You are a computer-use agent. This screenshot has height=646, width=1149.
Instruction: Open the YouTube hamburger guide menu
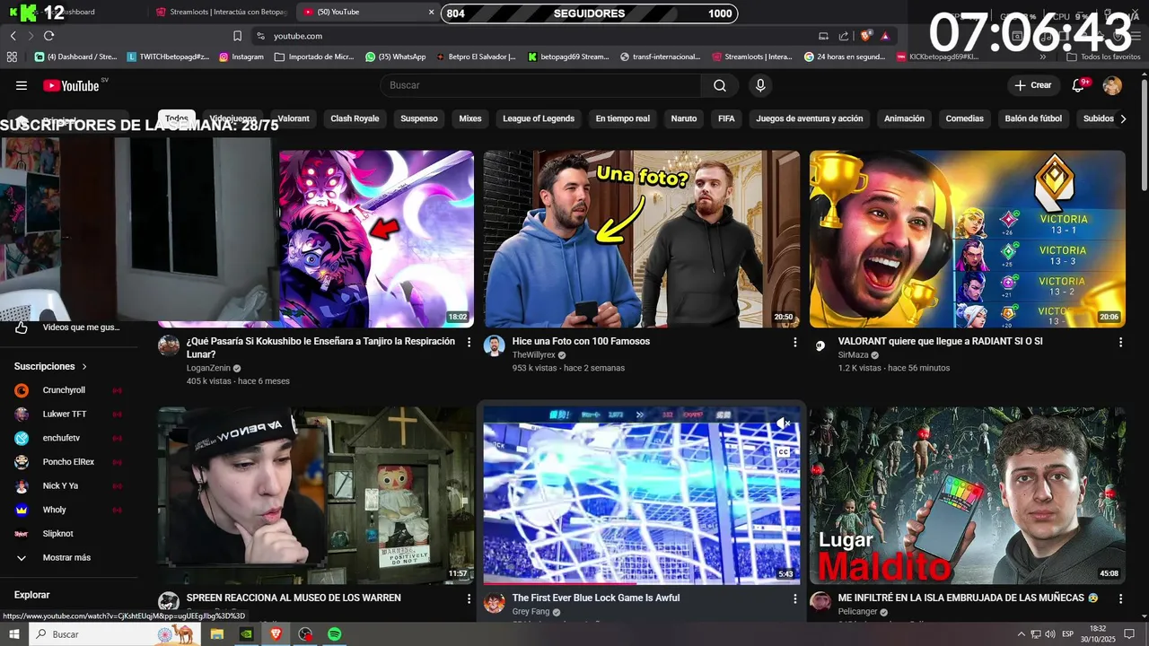click(x=22, y=85)
